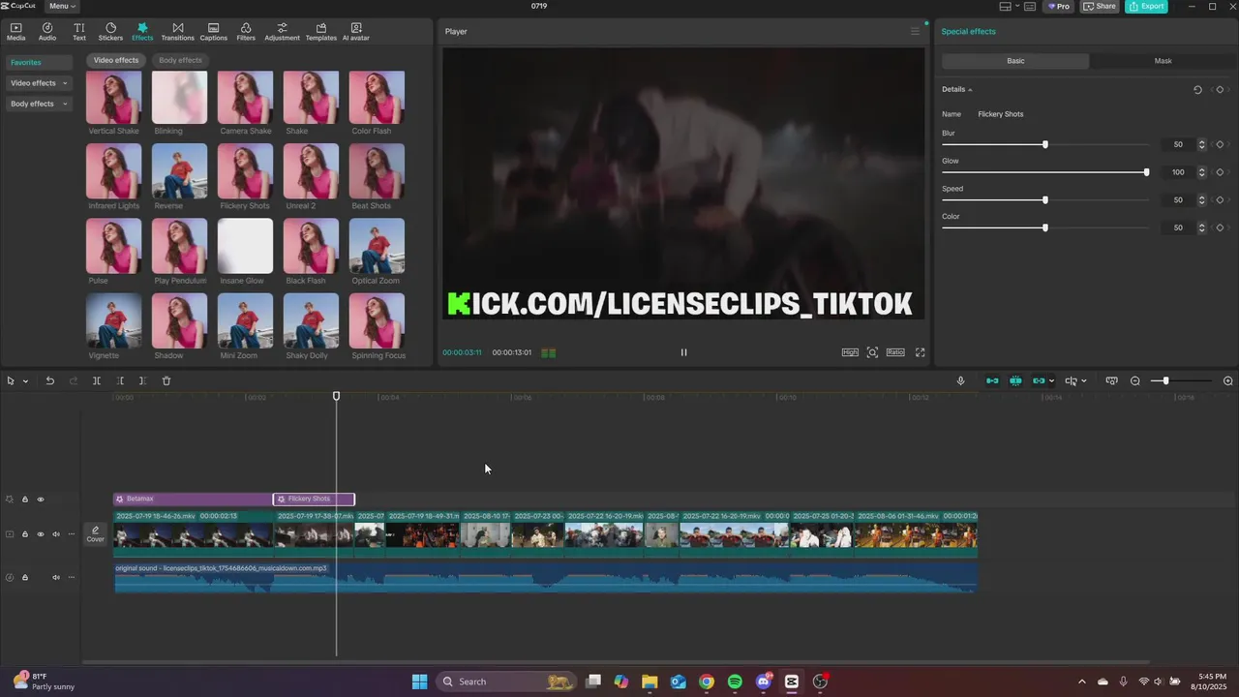Select the Betamax effect clip

[193, 500]
